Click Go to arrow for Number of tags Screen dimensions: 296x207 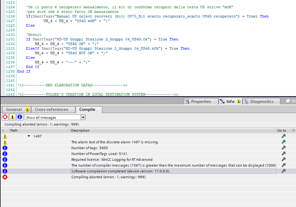tap(283, 148)
